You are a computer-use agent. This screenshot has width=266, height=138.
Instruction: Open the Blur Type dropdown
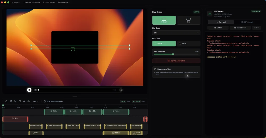[x=176, y=33]
